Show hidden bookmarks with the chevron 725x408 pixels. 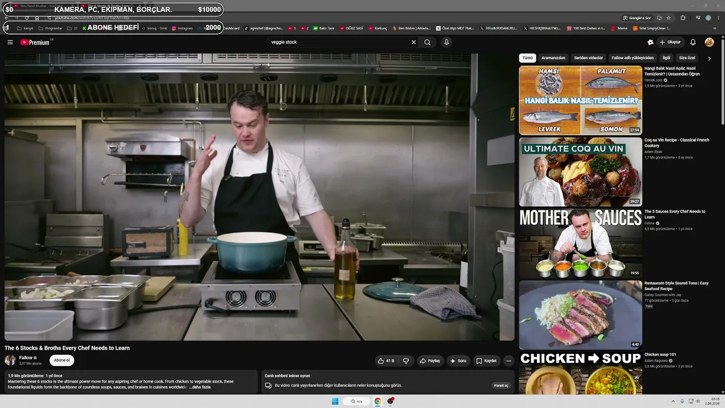point(715,28)
